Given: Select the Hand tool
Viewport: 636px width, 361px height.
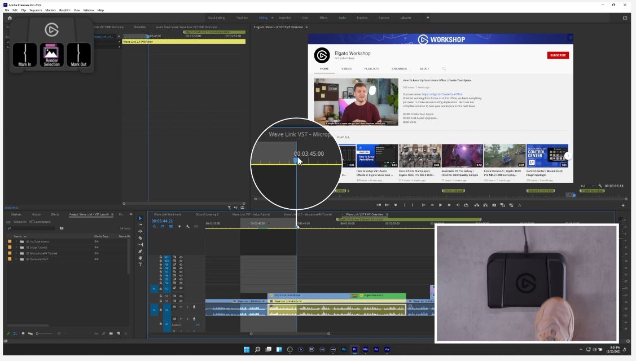Looking at the screenshot, I should pyautogui.click(x=141, y=258).
